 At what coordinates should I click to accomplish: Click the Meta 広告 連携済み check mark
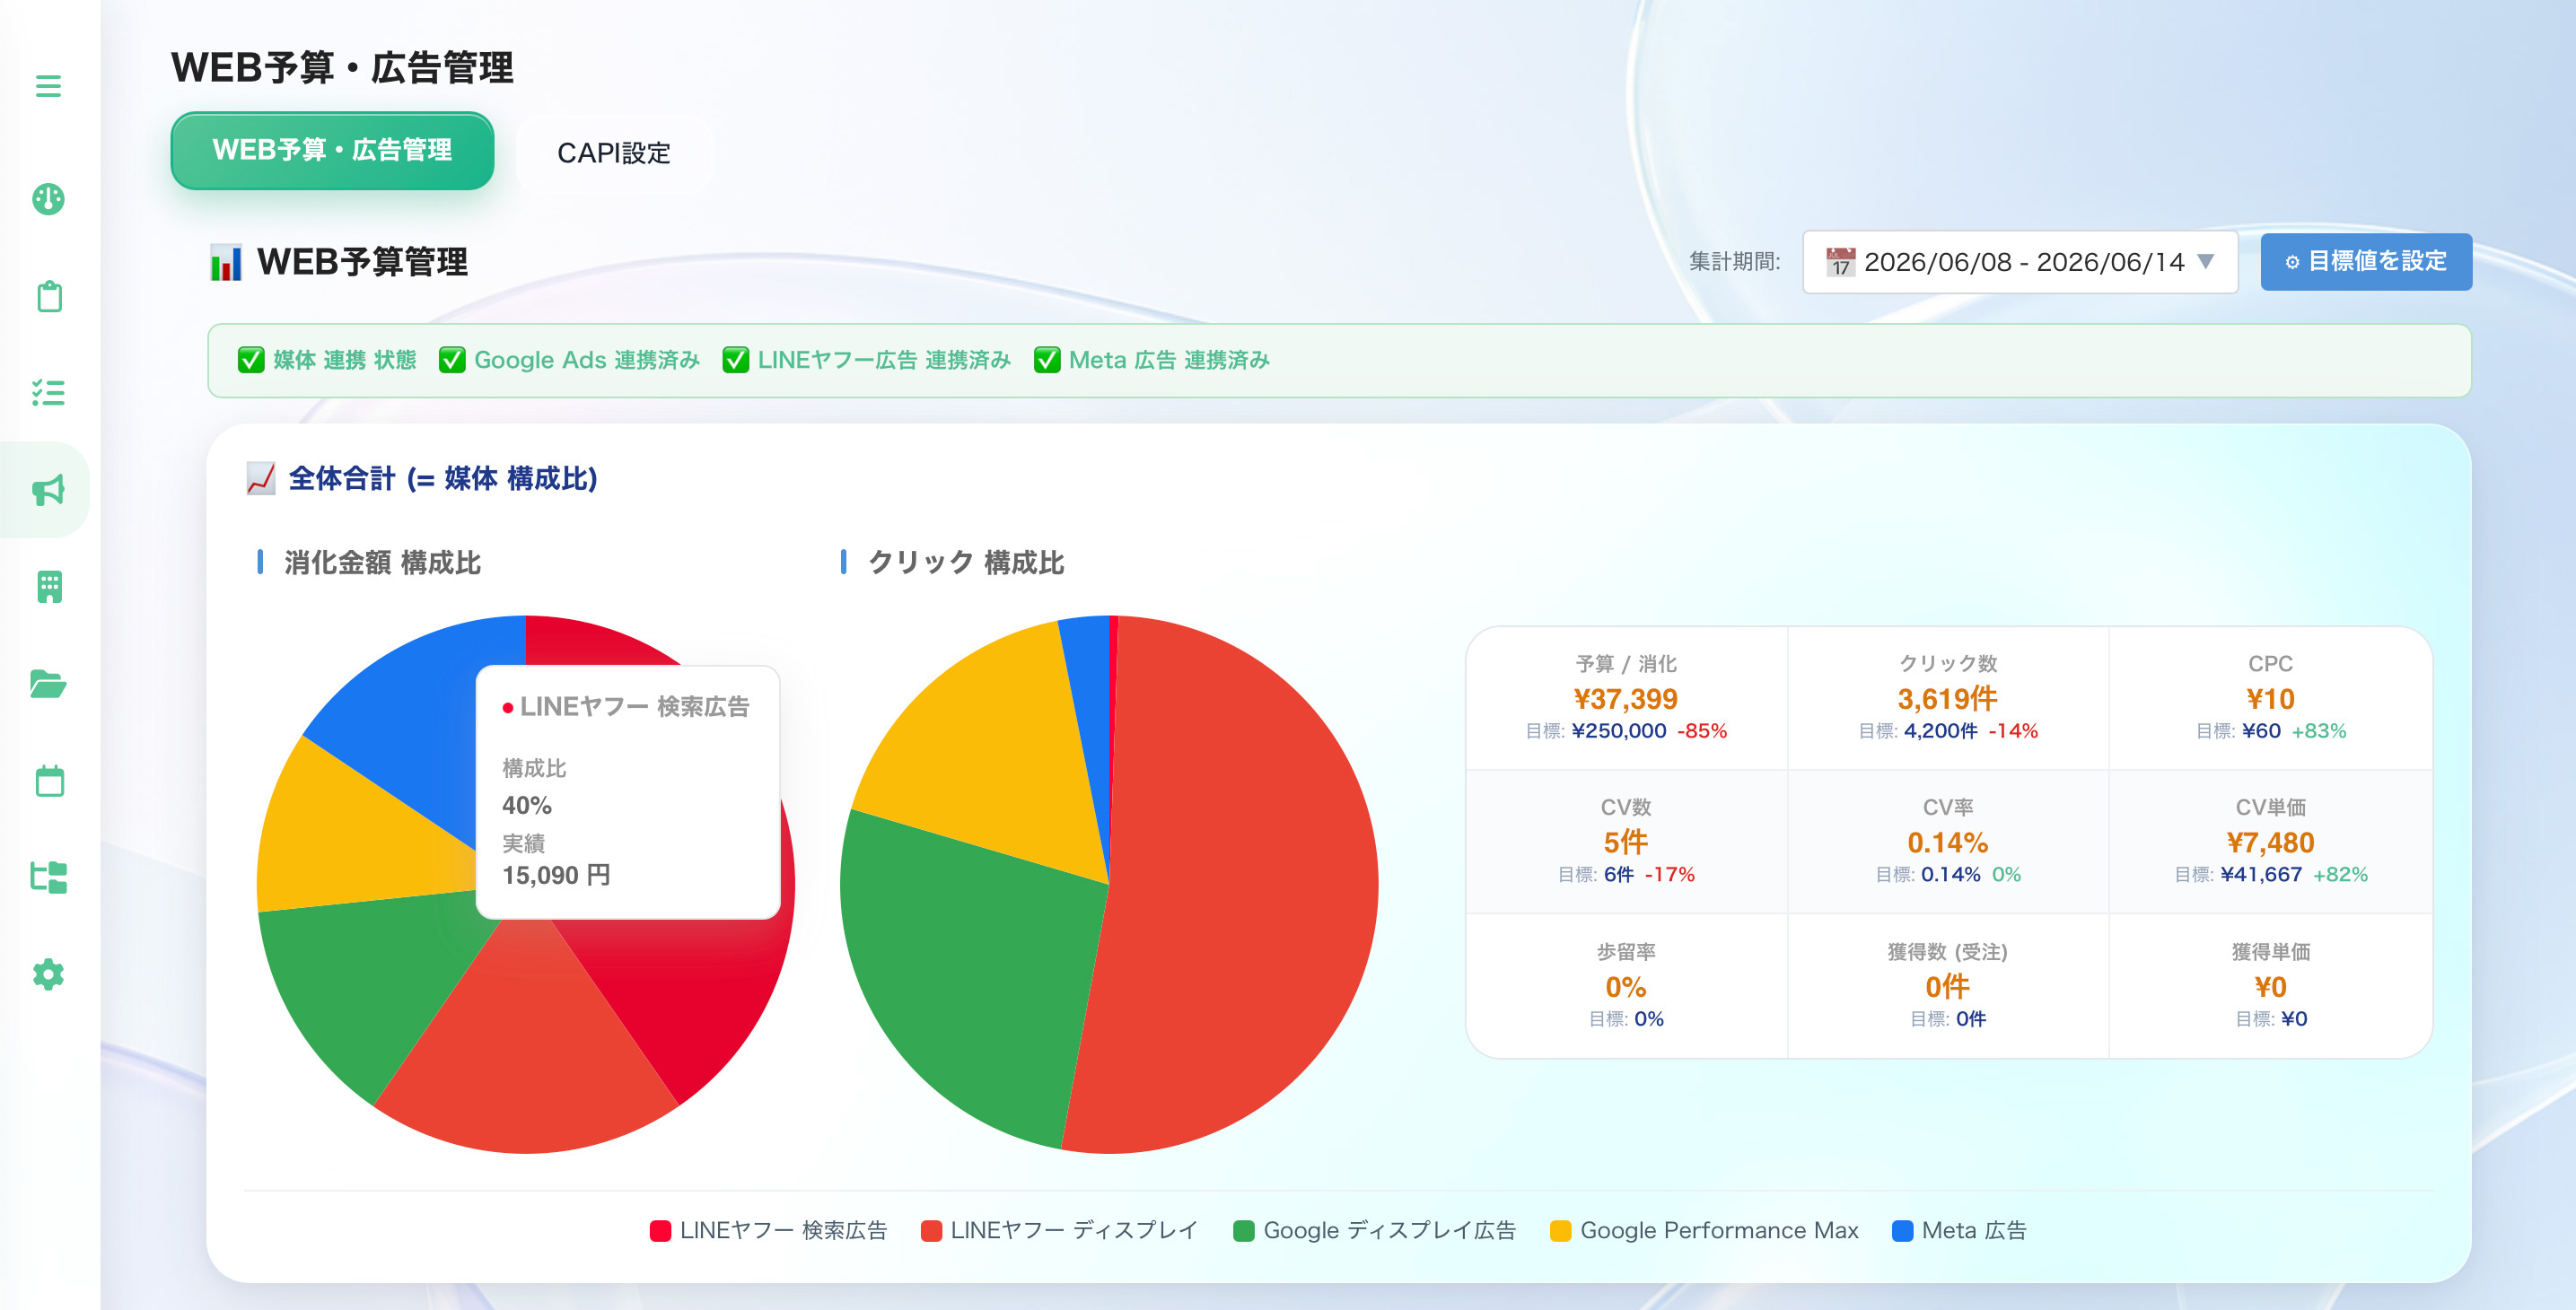point(1047,360)
